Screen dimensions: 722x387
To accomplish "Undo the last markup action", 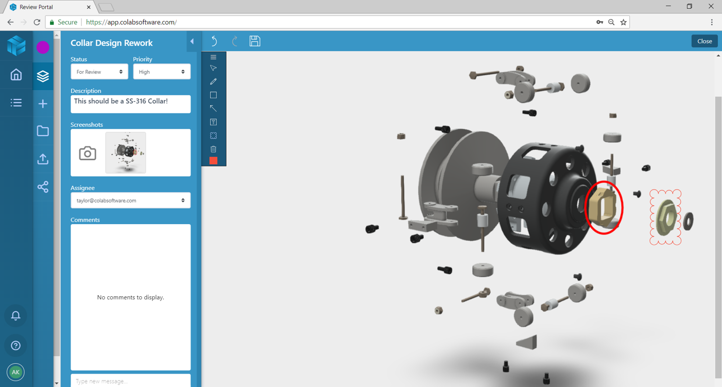I will [214, 41].
